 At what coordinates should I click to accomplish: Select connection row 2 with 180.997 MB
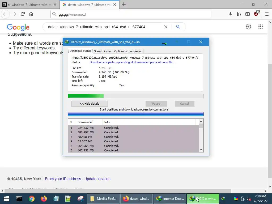click(x=133, y=132)
